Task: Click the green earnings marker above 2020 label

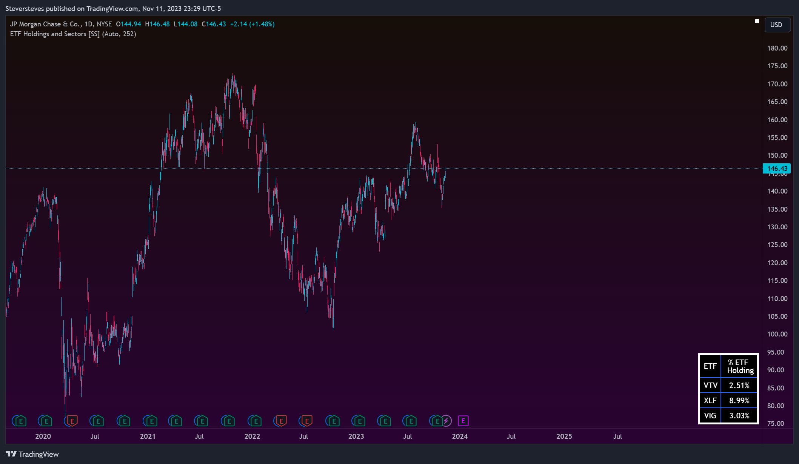Action: 46,421
